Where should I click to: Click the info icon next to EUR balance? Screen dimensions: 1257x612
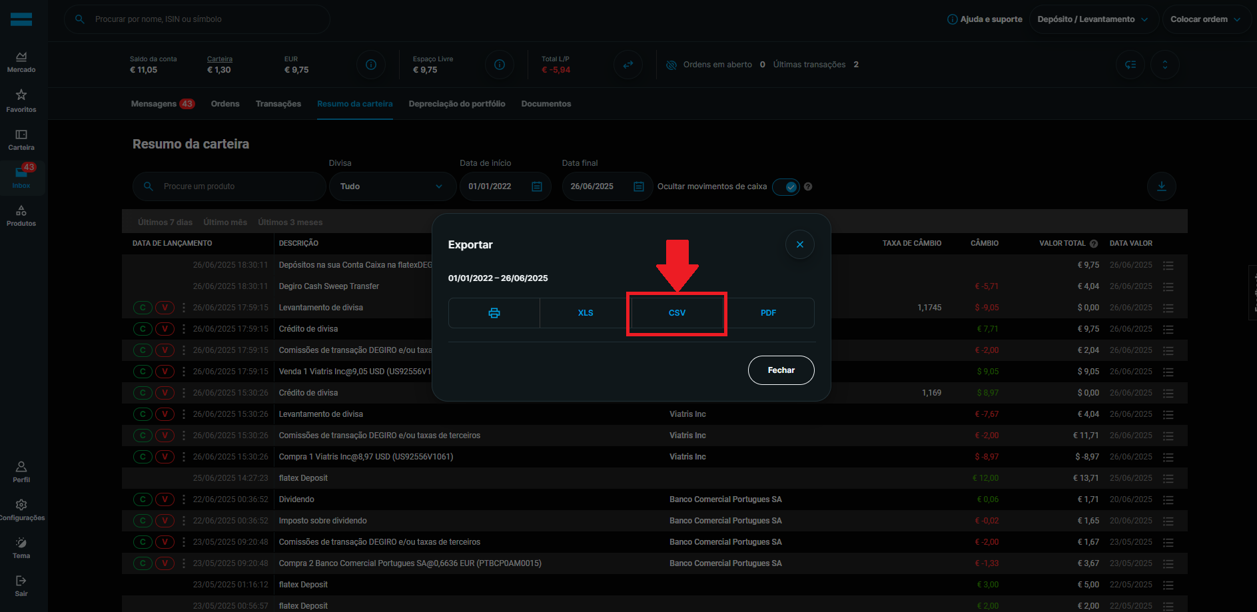coord(371,65)
